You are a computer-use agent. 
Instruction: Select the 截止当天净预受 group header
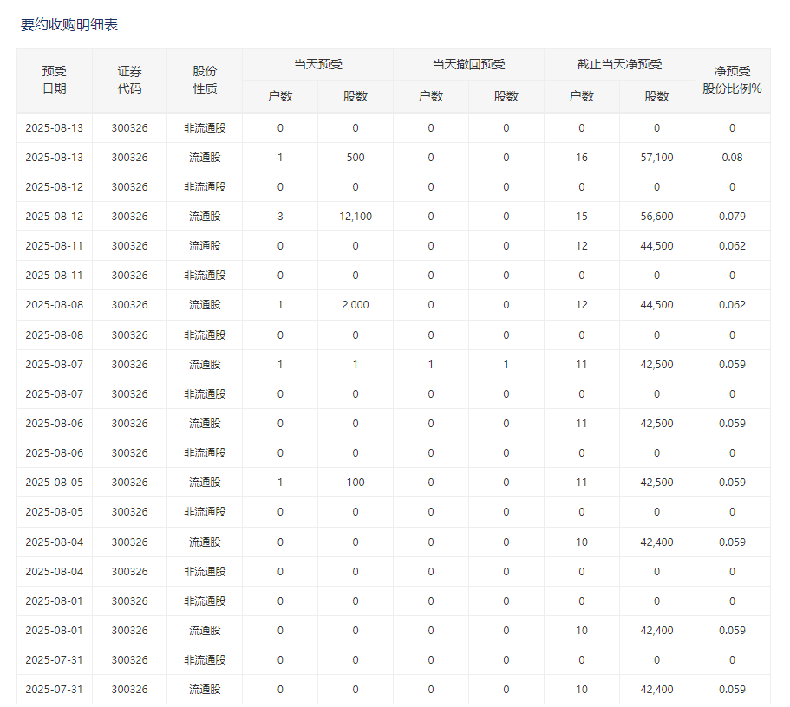click(619, 64)
